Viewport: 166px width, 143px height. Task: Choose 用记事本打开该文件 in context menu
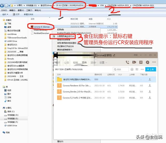point(65,46)
